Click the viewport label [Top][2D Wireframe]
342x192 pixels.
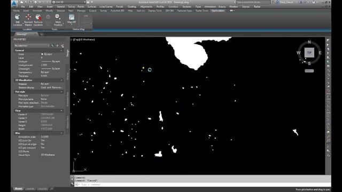[x=83, y=39]
